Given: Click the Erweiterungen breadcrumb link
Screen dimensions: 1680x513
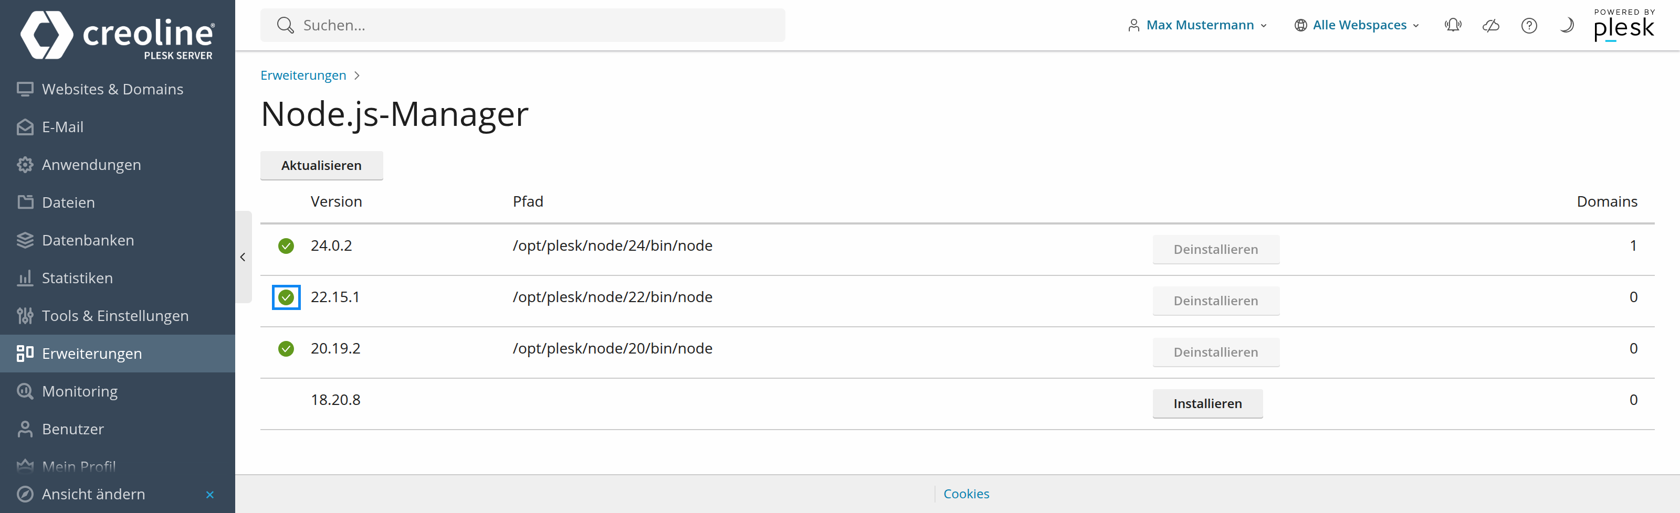Looking at the screenshot, I should pos(303,76).
